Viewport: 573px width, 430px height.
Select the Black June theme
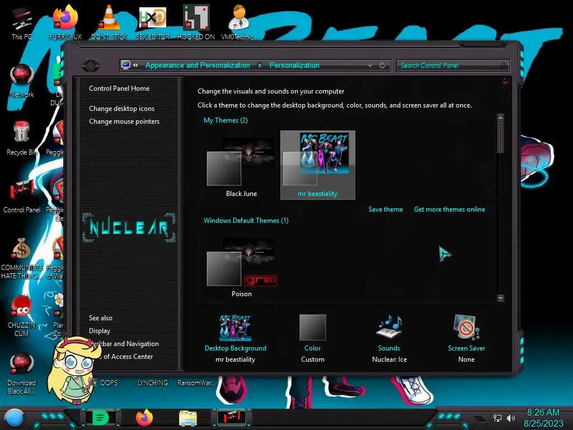241,166
